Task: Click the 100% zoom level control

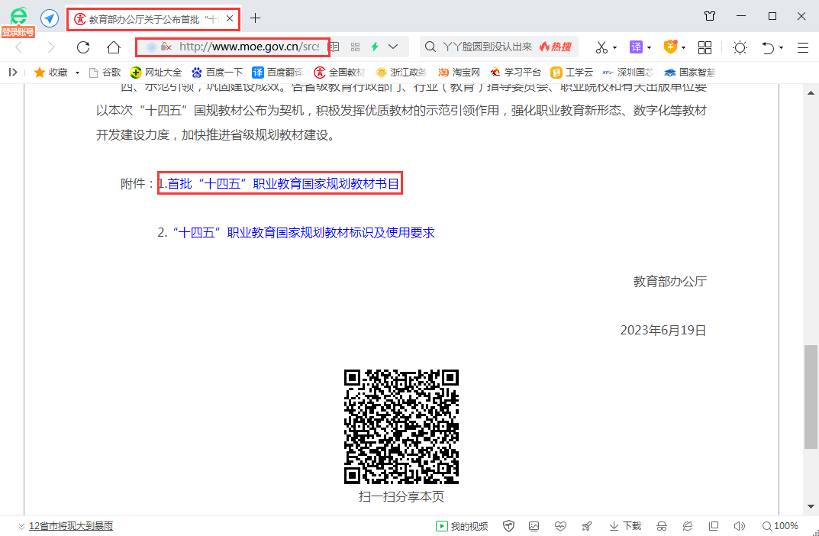Action: 780,526
